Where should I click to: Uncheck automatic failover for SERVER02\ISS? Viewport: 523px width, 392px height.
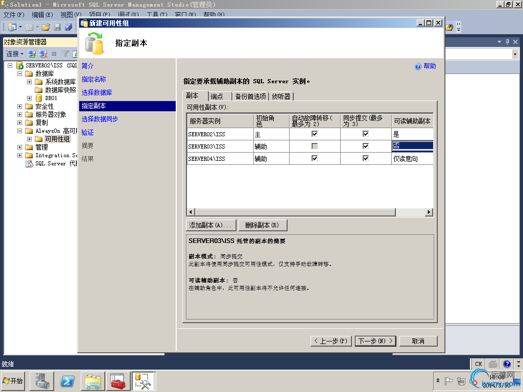(x=315, y=134)
